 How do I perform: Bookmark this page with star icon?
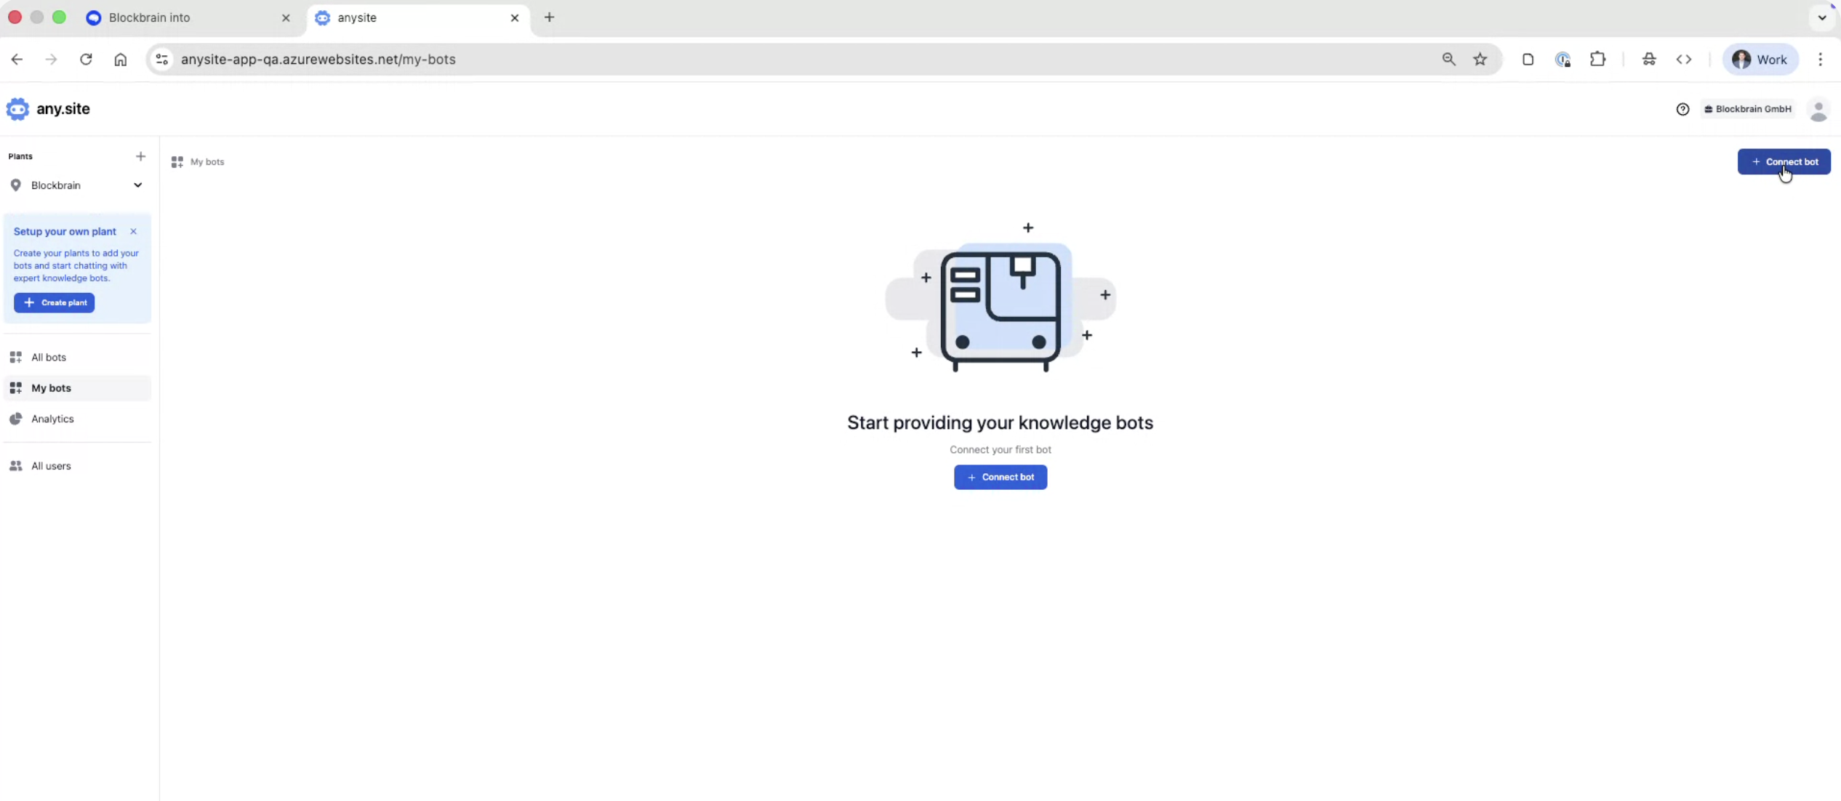(x=1480, y=60)
